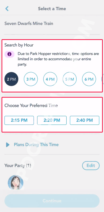
Task: Tap the Continue button
Action: (52, 201)
